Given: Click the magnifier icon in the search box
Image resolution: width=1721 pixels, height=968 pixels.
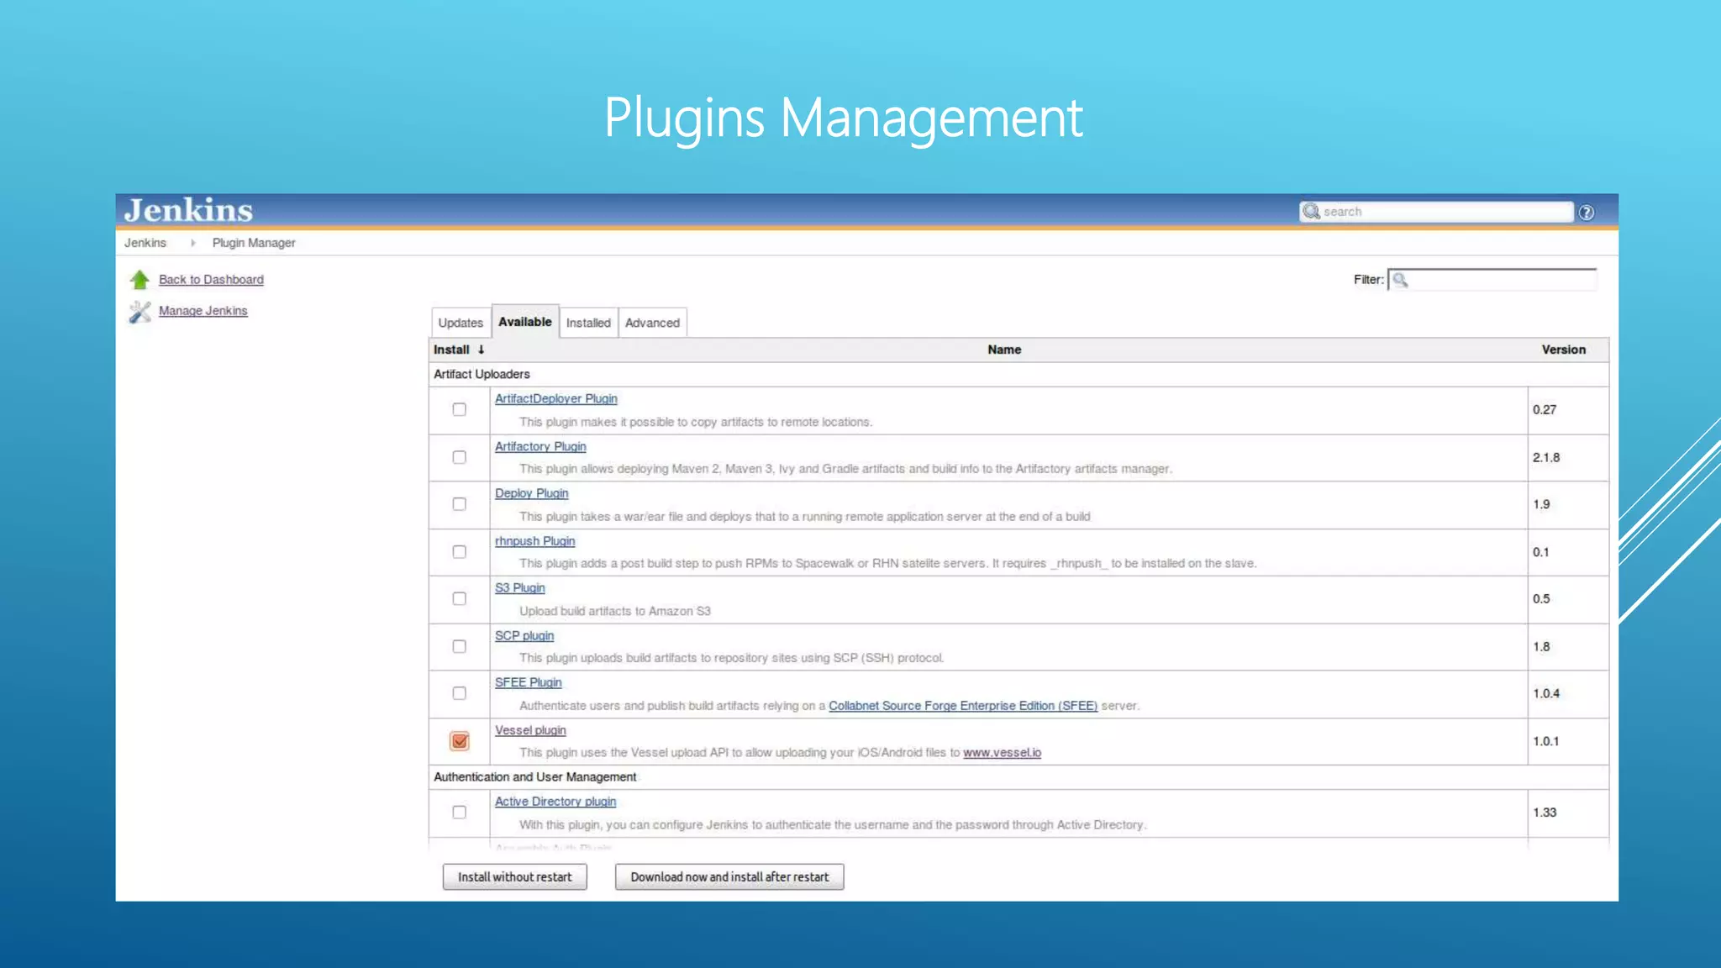Looking at the screenshot, I should click(1311, 212).
